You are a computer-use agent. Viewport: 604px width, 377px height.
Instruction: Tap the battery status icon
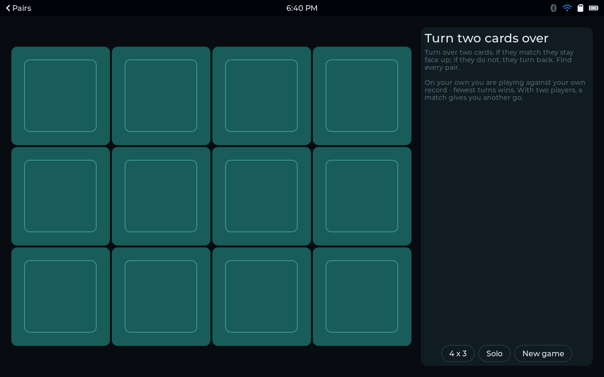coord(594,8)
